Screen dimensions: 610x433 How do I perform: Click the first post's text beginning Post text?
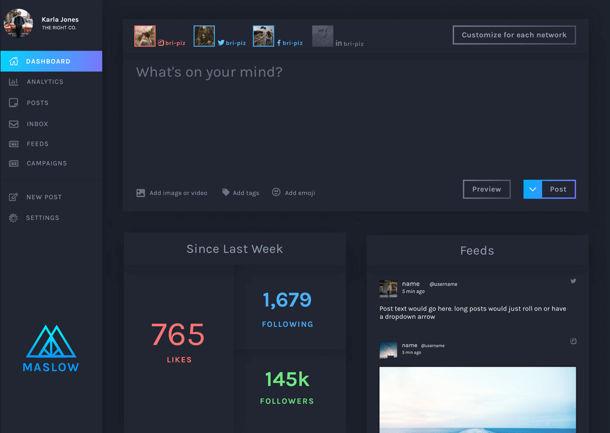click(473, 312)
